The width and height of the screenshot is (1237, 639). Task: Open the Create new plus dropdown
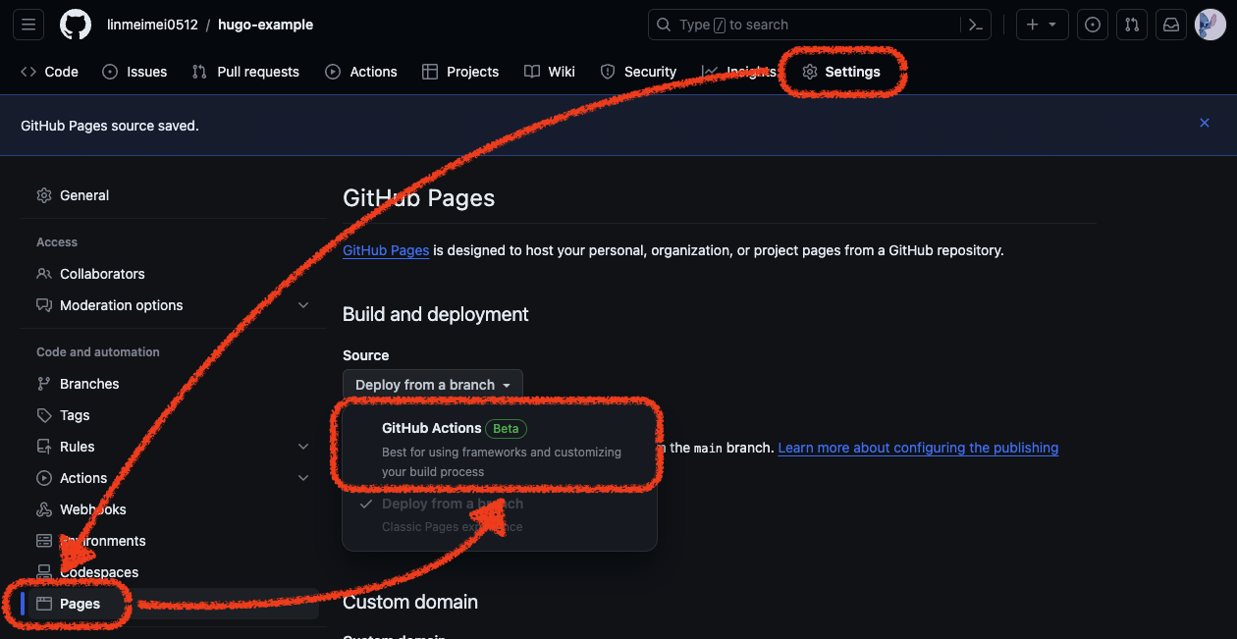1042,25
